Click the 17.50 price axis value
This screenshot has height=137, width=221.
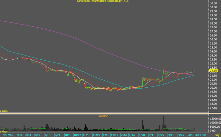[213, 108]
